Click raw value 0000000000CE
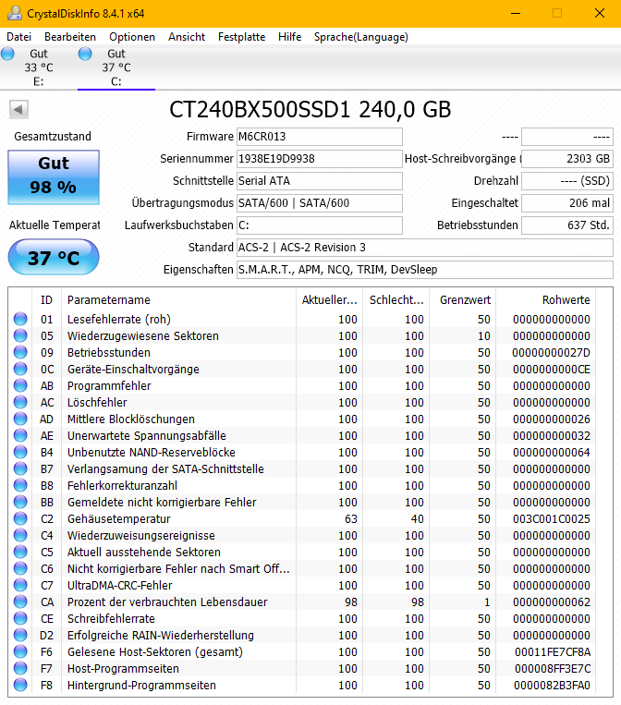The image size is (621, 705). [x=552, y=370]
